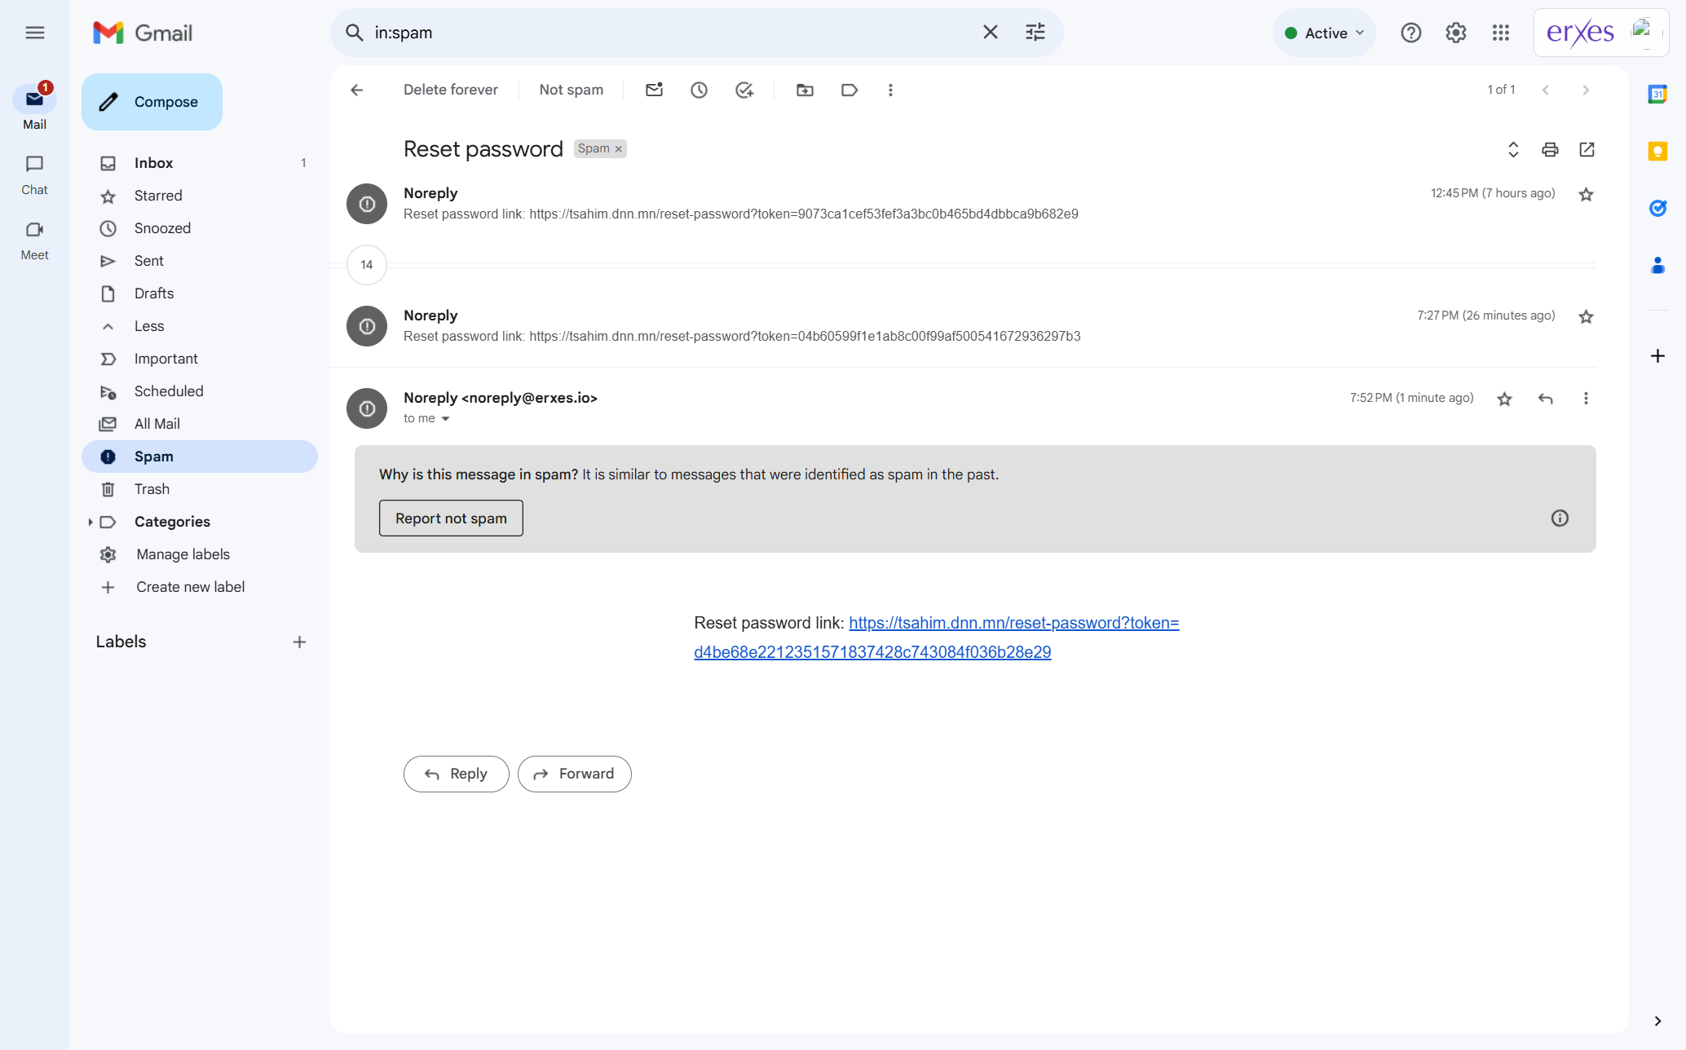Image resolution: width=1686 pixels, height=1050 pixels.
Task: Open the tsahim.dnn.mn reset password link
Action: [x=937, y=637]
